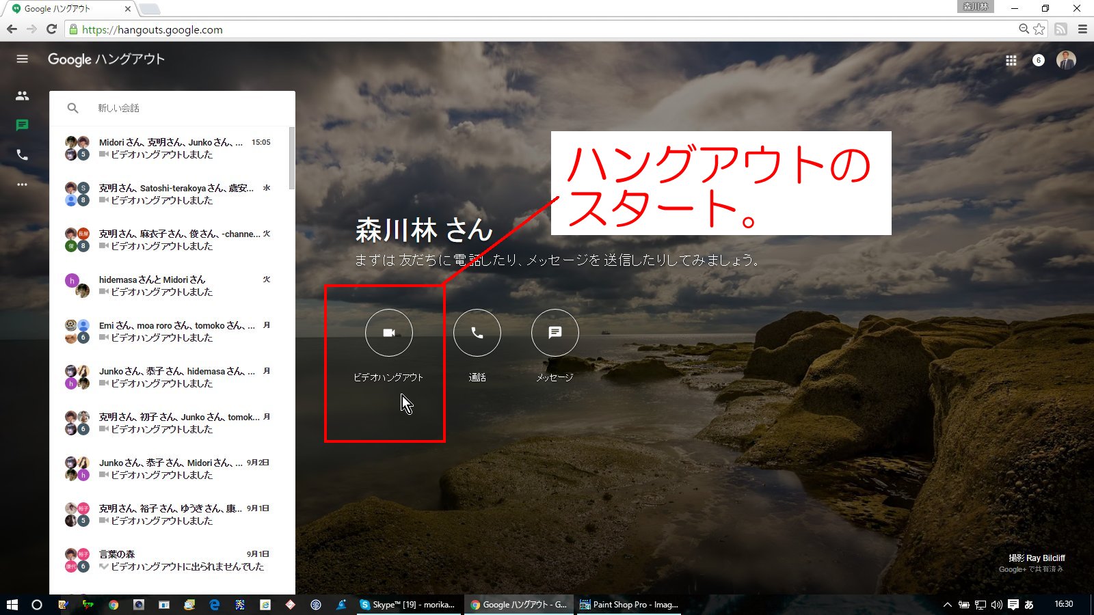Open conversation with 克明, 裕子, ゆうき
The image size is (1094, 615).
coord(170,515)
